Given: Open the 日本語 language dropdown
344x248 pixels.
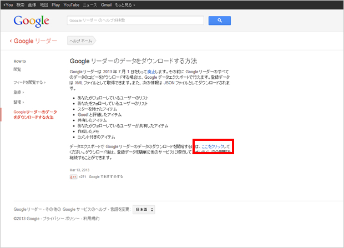Looking at the screenshot, I should pos(144,210).
